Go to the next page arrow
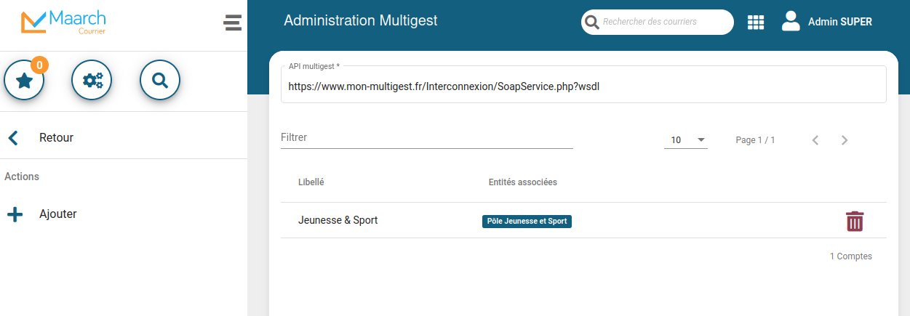This screenshot has height=316, width=910. 845,140
